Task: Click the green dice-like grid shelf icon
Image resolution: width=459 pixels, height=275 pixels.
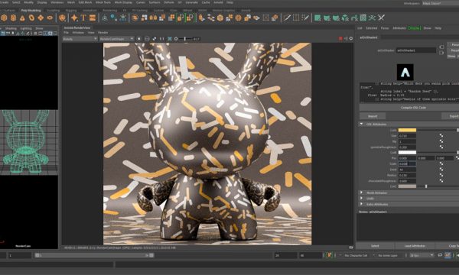Action: 363,18
